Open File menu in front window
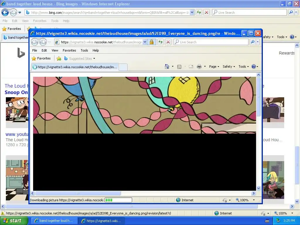300x225 pixels. point(35,50)
